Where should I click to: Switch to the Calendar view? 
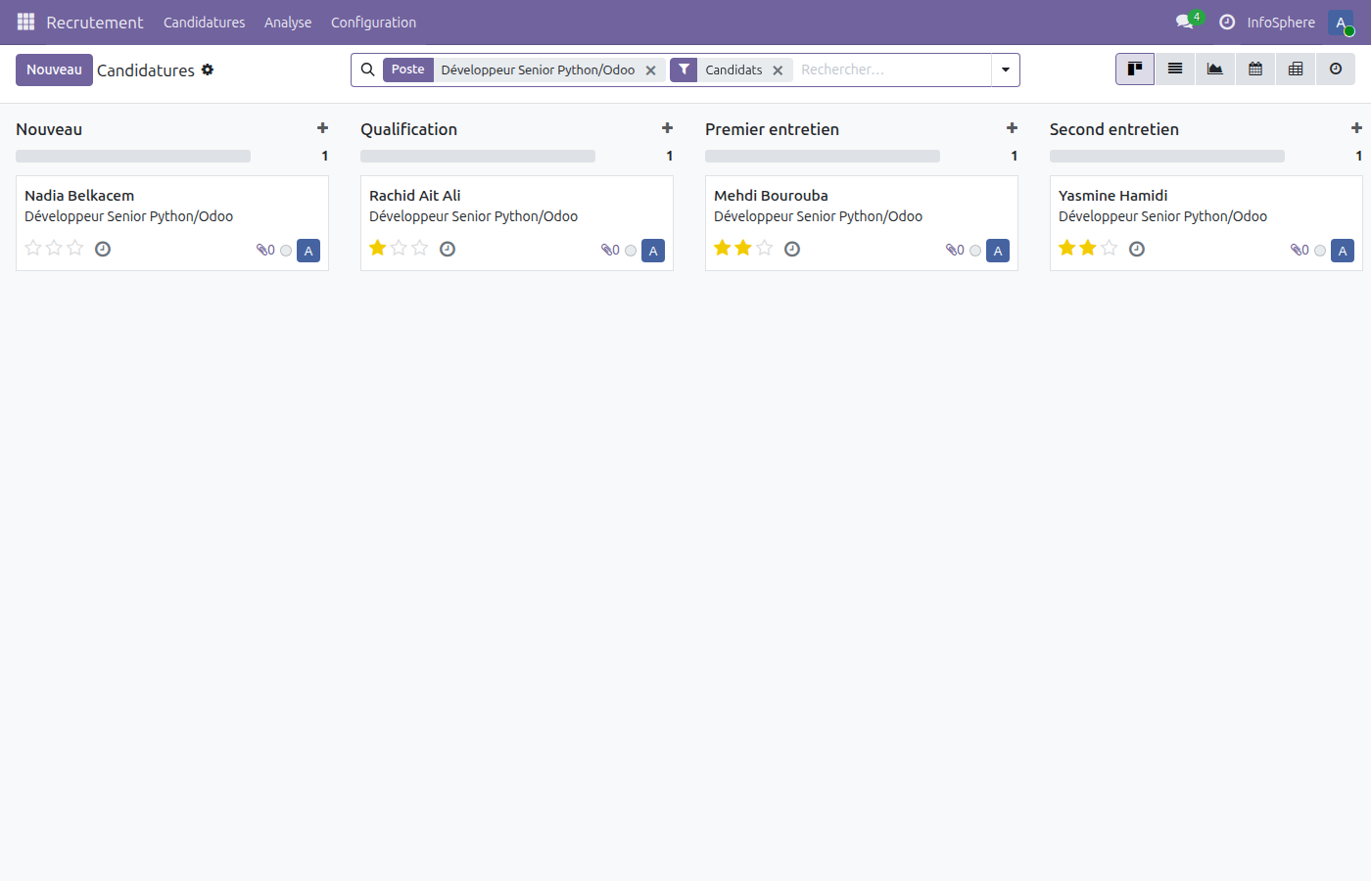(1254, 69)
